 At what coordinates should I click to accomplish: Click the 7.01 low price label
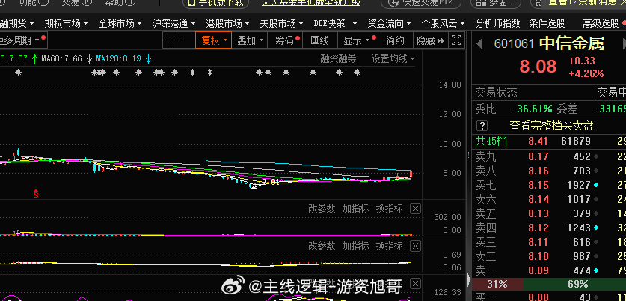[x=271, y=182]
